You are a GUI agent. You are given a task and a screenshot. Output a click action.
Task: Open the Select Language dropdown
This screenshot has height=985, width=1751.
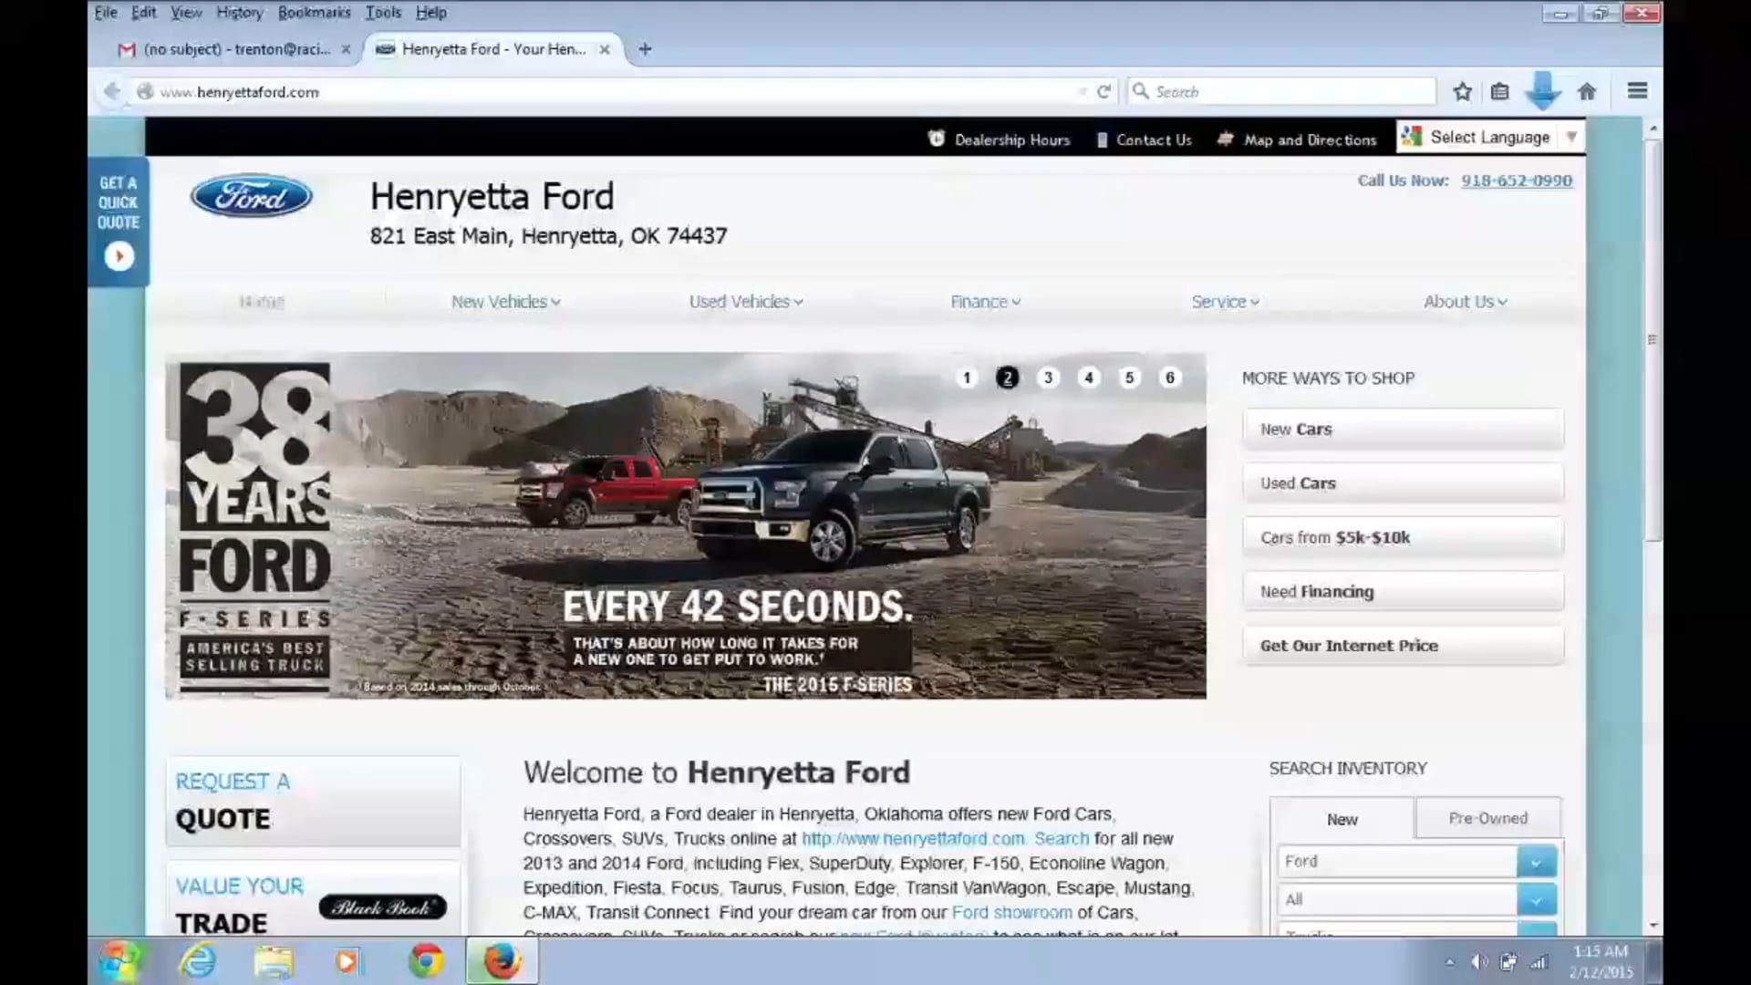[1490, 137]
